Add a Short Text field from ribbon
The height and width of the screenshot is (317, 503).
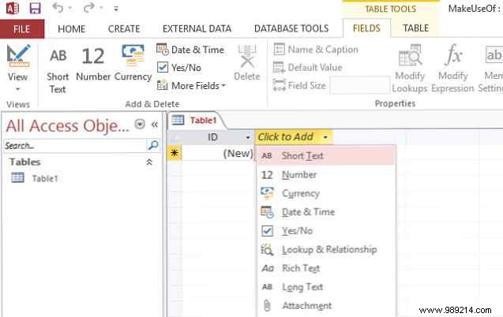pos(58,69)
